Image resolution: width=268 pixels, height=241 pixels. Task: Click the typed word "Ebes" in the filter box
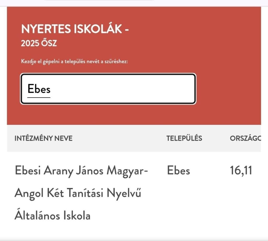(x=39, y=89)
